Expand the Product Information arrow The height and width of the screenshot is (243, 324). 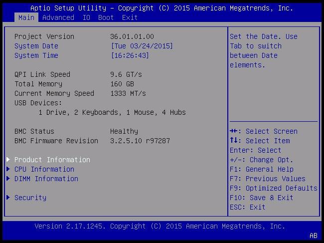pos(8,160)
